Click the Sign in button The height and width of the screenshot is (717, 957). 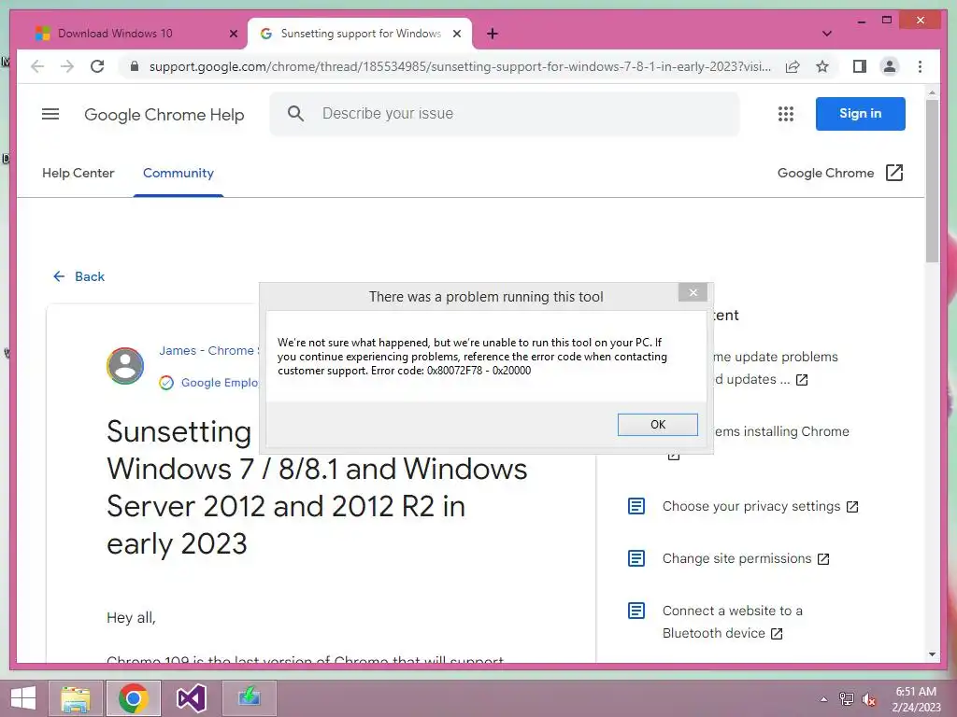click(860, 113)
